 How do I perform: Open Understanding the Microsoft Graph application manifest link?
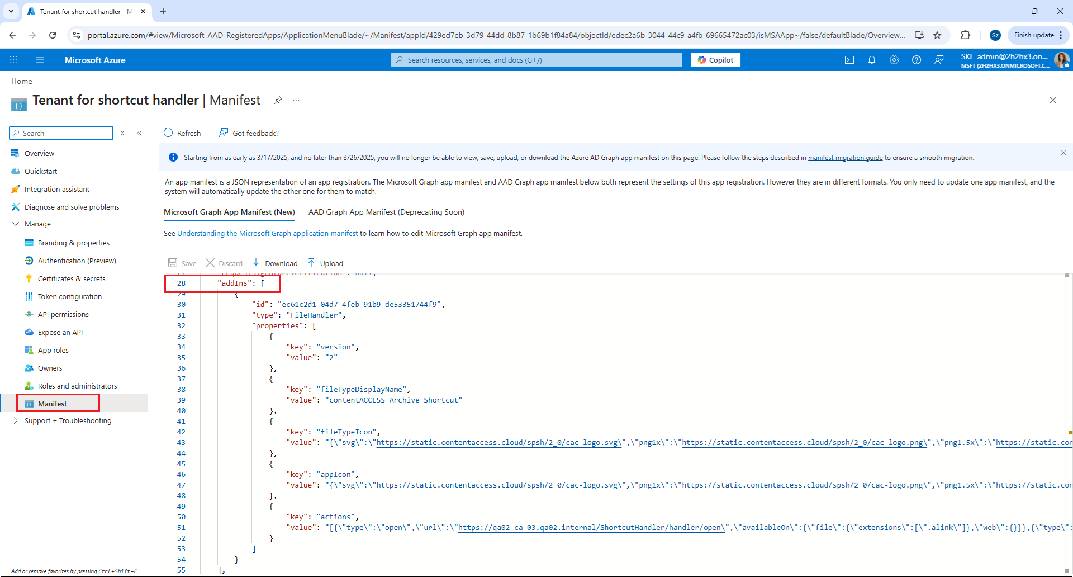coord(267,234)
